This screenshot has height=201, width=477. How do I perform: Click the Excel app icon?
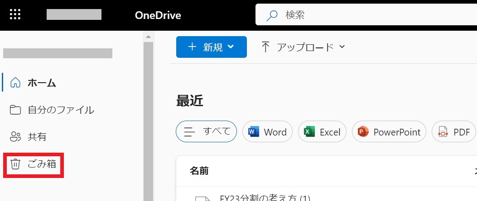pos(309,132)
